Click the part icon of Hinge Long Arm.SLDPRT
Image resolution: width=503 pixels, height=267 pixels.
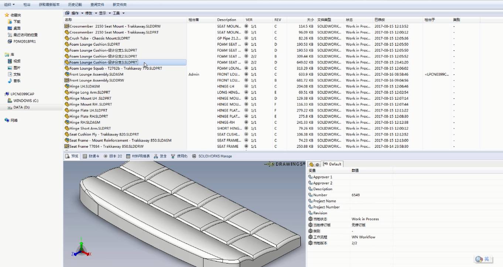pos(67,92)
